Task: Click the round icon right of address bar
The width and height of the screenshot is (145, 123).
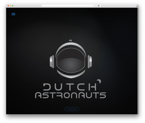Action: (99, 6)
